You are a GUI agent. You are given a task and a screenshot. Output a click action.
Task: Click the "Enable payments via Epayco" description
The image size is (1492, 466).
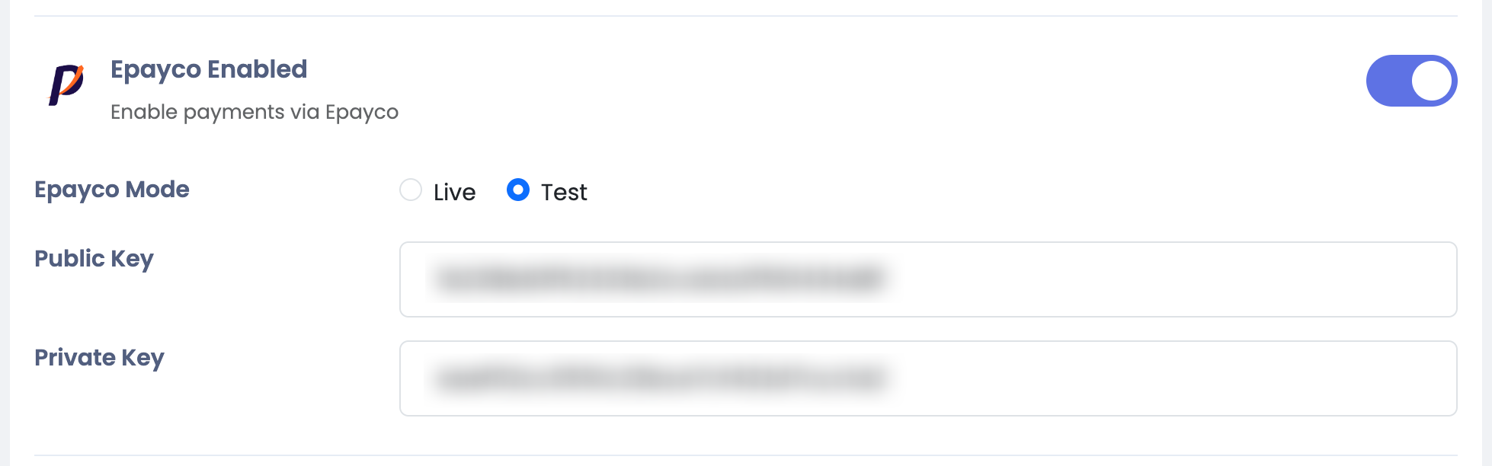tap(254, 112)
